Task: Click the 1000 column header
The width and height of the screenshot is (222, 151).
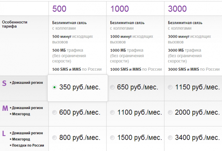Action: [x=119, y=9]
